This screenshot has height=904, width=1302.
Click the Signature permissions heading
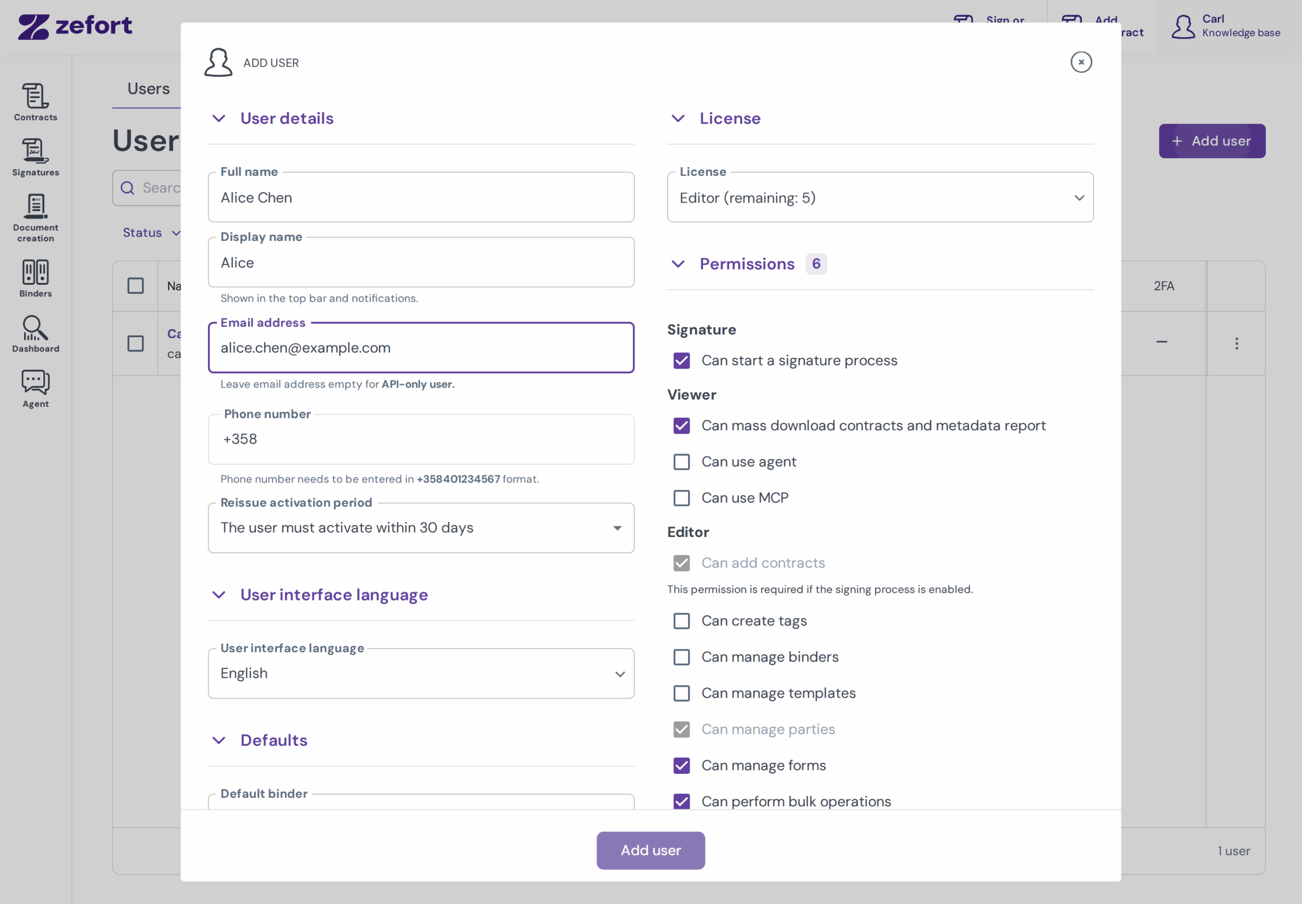click(701, 329)
